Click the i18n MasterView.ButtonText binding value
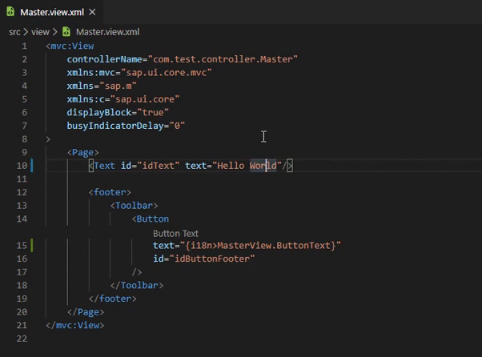The width and height of the screenshot is (482, 357). pyautogui.click(x=260, y=246)
